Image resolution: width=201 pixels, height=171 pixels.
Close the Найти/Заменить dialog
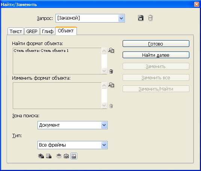[x=196, y=5]
